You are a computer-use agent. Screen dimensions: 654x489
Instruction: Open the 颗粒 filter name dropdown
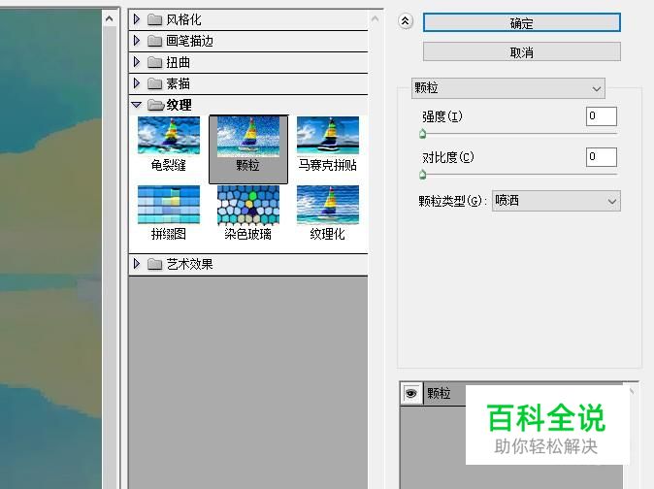[508, 88]
